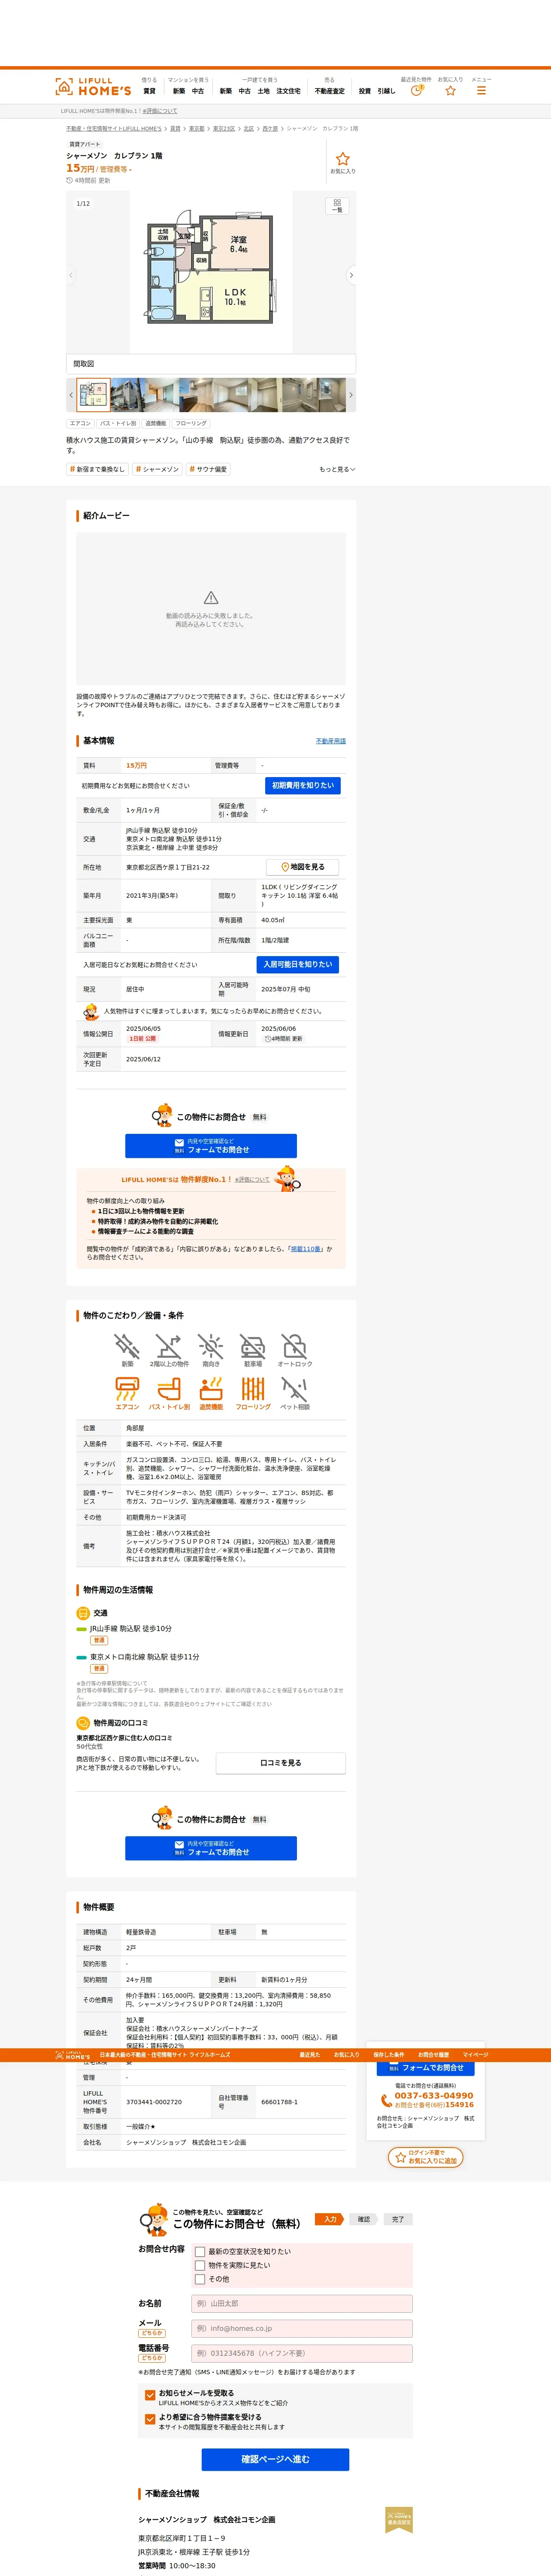The width and height of the screenshot is (551, 2576).
Task: Open favorites star icon in header
Action: 450,90
